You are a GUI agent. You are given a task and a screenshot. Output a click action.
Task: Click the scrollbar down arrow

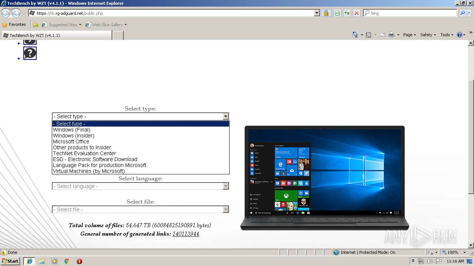click(x=471, y=245)
